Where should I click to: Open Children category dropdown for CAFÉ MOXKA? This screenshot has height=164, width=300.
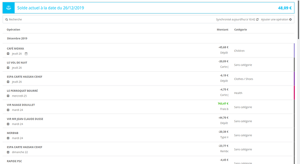click(239, 51)
